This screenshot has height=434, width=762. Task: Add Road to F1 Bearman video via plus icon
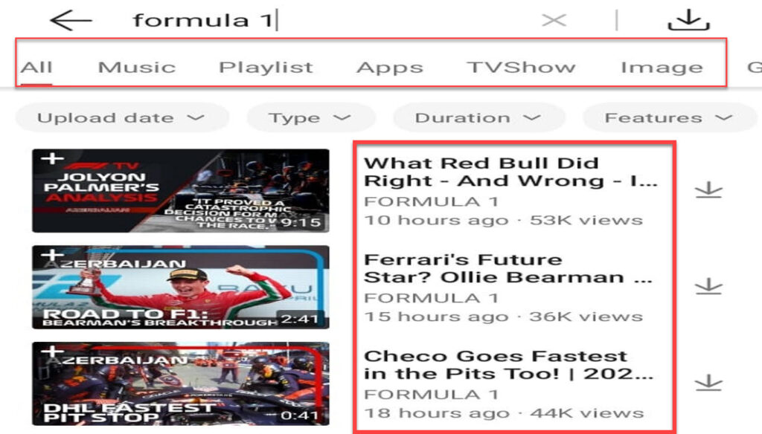[52, 255]
